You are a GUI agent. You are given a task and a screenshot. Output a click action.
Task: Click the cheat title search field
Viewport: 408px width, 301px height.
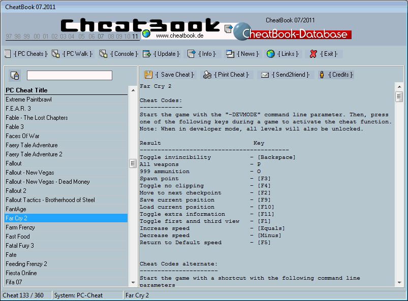tap(70, 76)
